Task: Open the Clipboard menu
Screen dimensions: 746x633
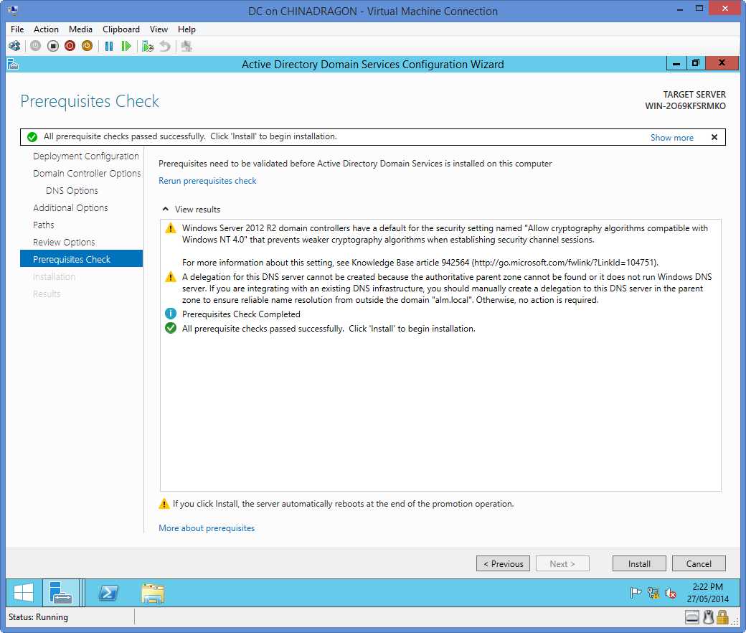Action: click(121, 29)
